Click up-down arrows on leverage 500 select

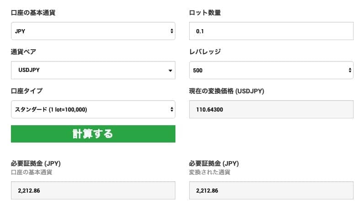click(349, 70)
